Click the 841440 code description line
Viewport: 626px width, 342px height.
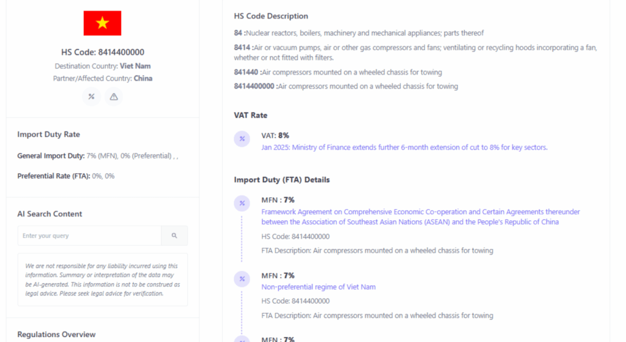point(337,72)
